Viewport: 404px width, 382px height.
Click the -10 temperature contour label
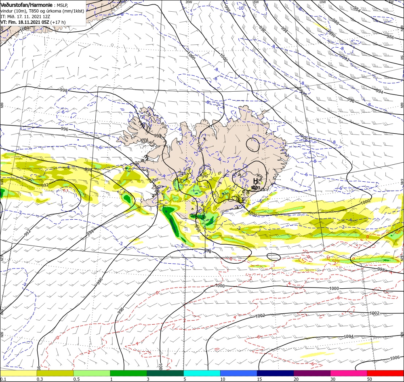pyautogui.click(x=240, y=8)
